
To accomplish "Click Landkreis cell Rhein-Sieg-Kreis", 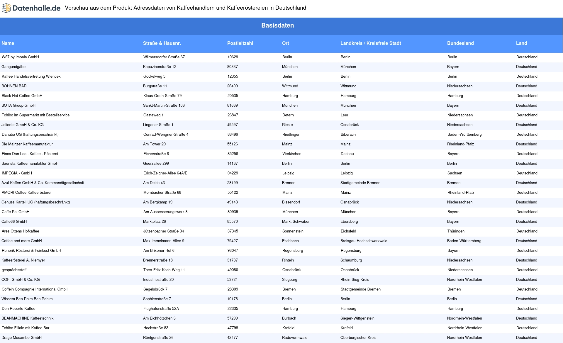I will (x=355, y=280).
